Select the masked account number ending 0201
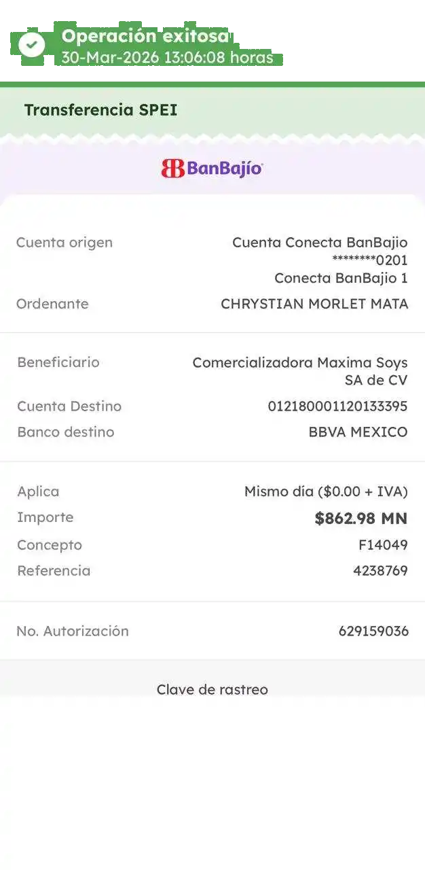425x870 pixels. (369, 260)
